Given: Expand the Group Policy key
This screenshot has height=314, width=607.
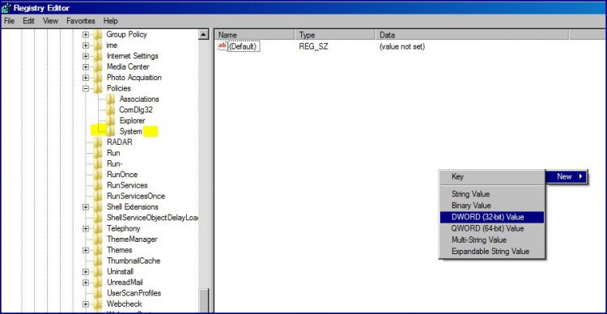Looking at the screenshot, I should tap(86, 35).
